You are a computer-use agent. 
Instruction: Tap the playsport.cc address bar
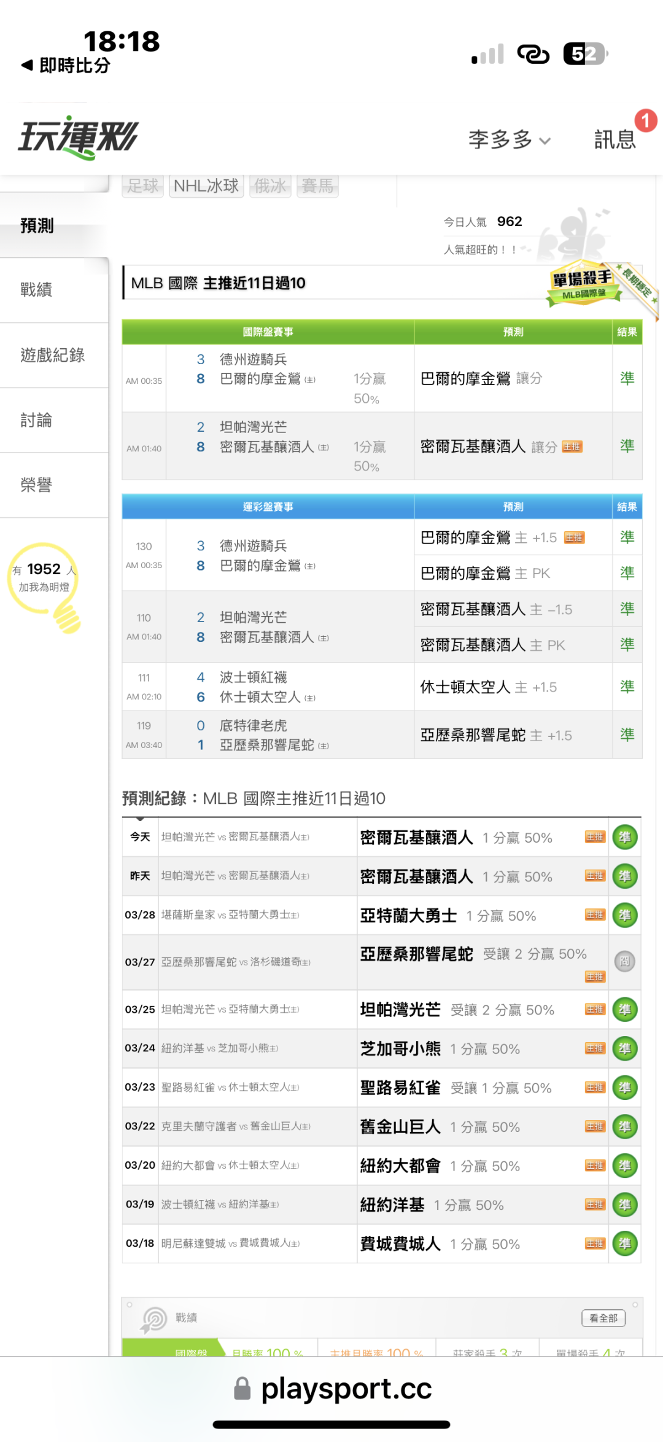[x=333, y=1389]
